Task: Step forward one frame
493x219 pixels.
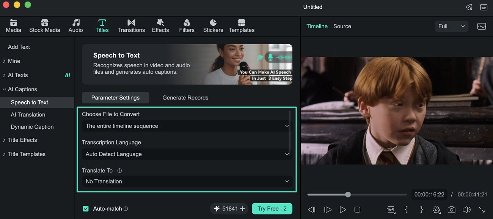Action: point(328,210)
